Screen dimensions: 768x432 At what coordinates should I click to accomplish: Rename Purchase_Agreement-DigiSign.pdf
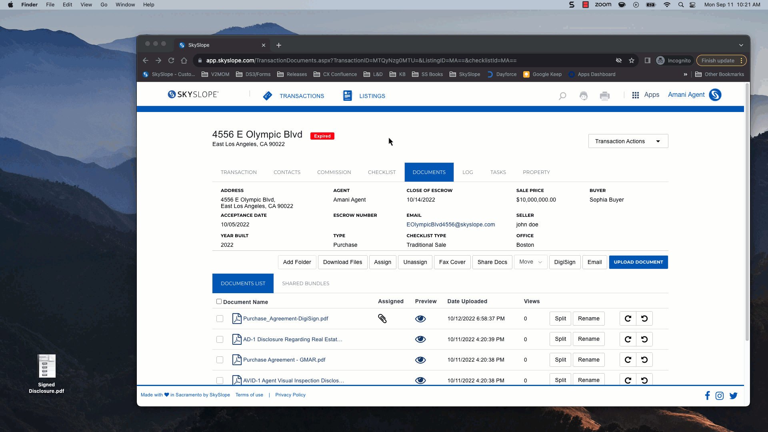point(588,319)
